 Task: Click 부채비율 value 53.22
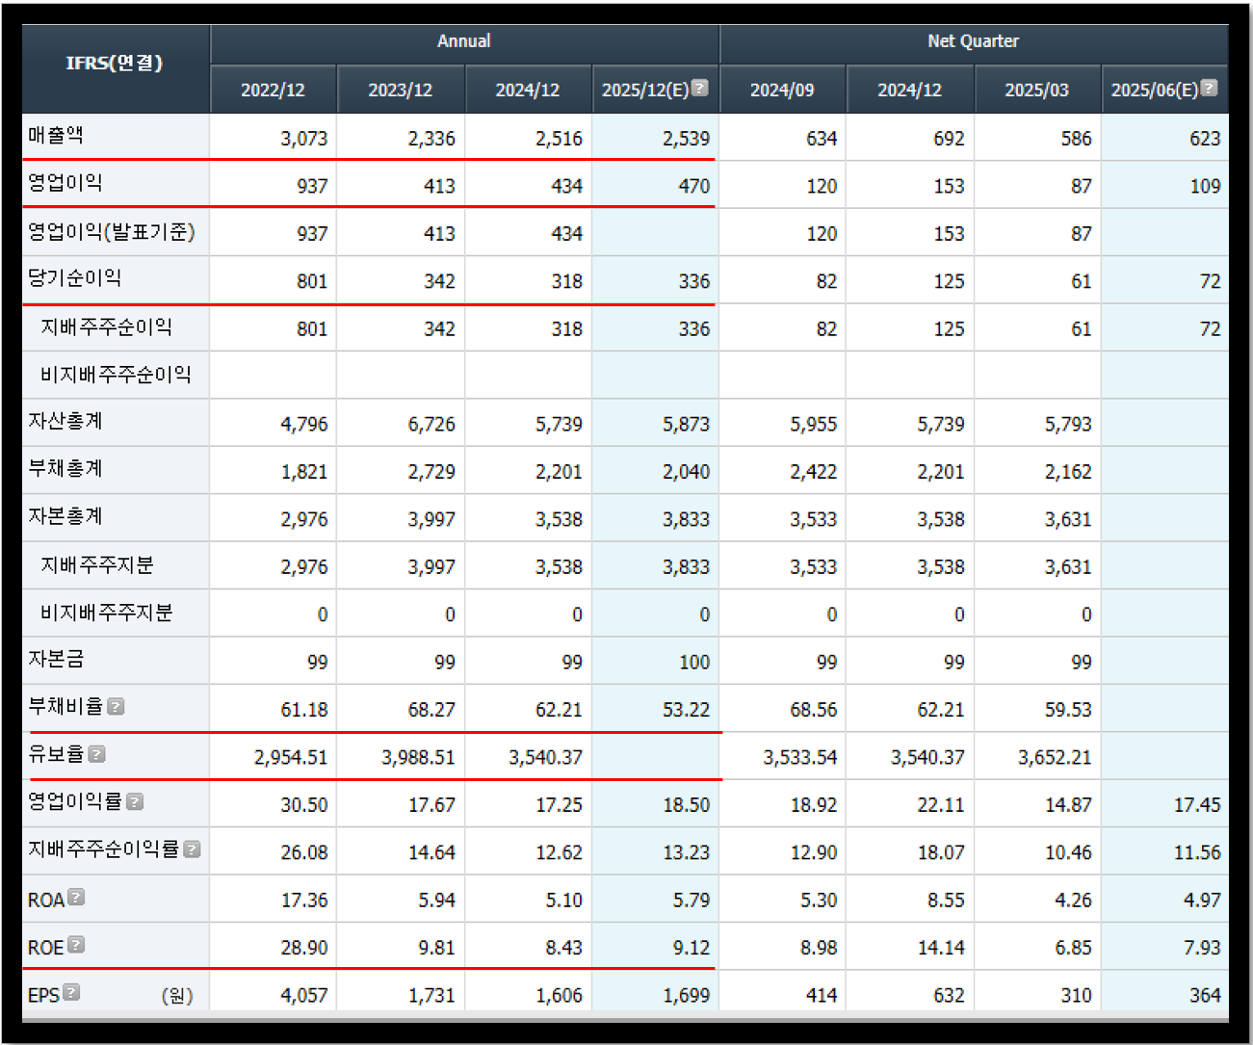686,710
